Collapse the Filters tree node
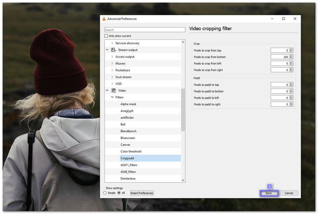This screenshot has width=318, height=214. pyautogui.click(x=112, y=97)
